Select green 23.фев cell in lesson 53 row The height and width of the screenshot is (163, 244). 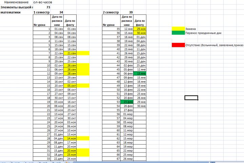[x=127, y=102]
